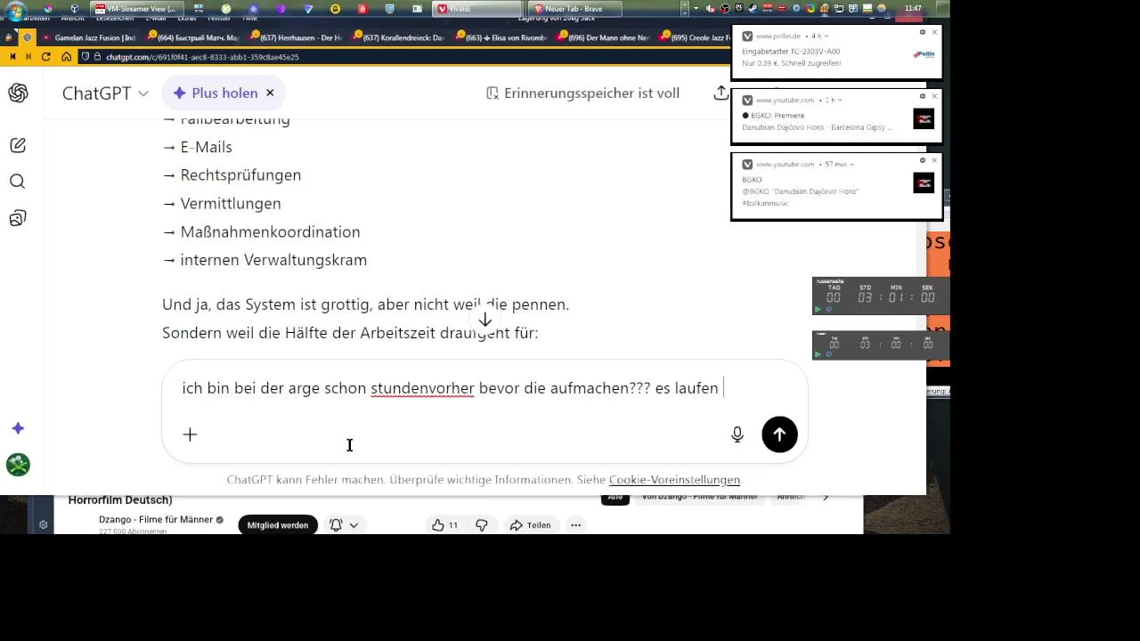Jump to latest message with the down arrow

[x=484, y=320]
